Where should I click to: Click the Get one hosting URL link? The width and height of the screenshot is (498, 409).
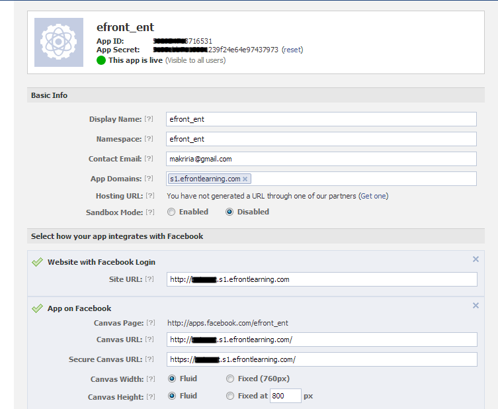pos(374,196)
